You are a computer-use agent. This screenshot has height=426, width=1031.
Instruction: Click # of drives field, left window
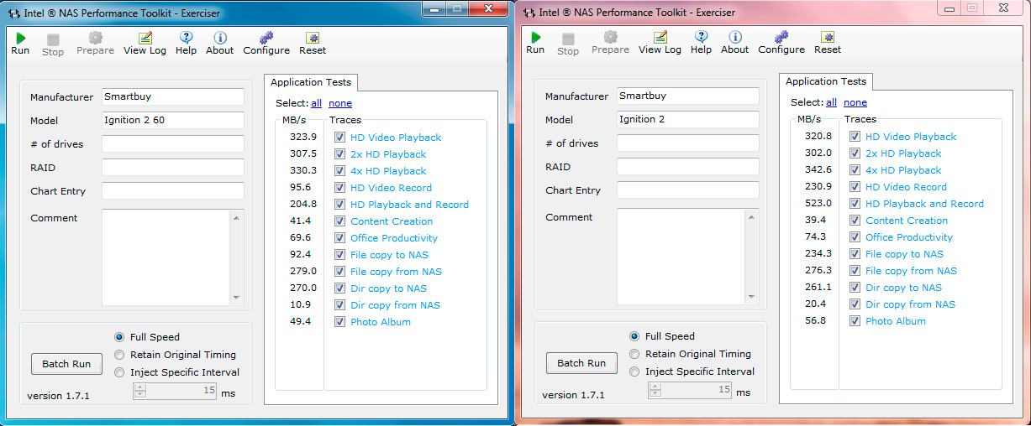coord(173,144)
